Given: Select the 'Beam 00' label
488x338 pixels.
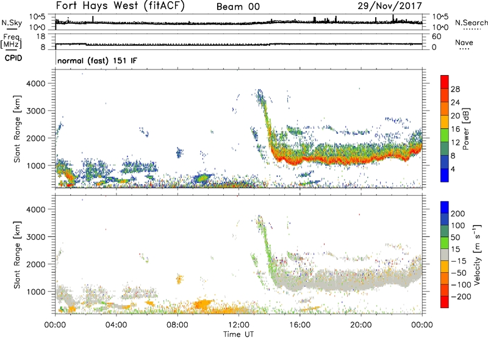Looking at the screenshot, I should pos(238,7).
